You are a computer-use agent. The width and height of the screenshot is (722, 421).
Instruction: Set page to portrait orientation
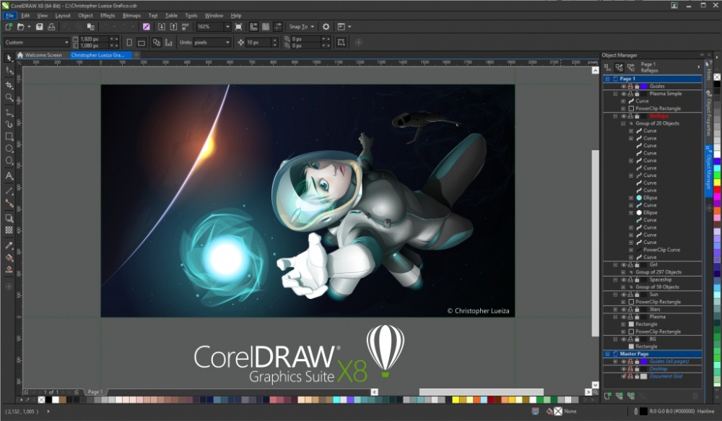tap(129, 43)
